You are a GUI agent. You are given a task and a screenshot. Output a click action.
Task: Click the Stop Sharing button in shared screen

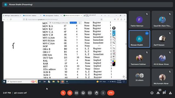click(73, 23)
